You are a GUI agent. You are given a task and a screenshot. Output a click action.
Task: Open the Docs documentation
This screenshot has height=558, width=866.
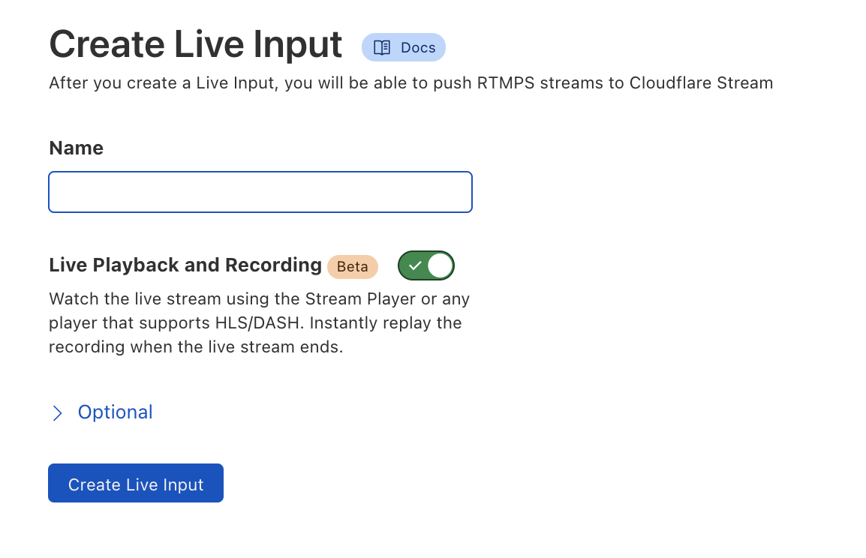tap(404, 47)
